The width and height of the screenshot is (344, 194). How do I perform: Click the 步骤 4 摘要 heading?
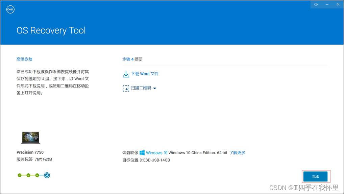(x=132, y=59)
